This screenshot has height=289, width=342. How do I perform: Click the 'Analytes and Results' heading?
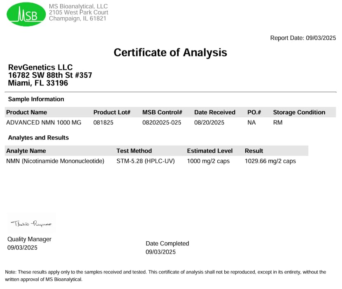[38, 138]
